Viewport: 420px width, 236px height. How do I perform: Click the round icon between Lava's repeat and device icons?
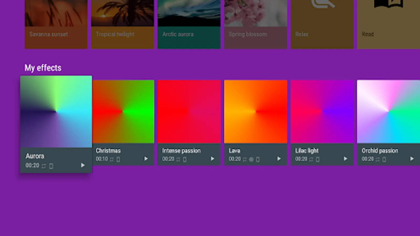[x=251, y=159]
